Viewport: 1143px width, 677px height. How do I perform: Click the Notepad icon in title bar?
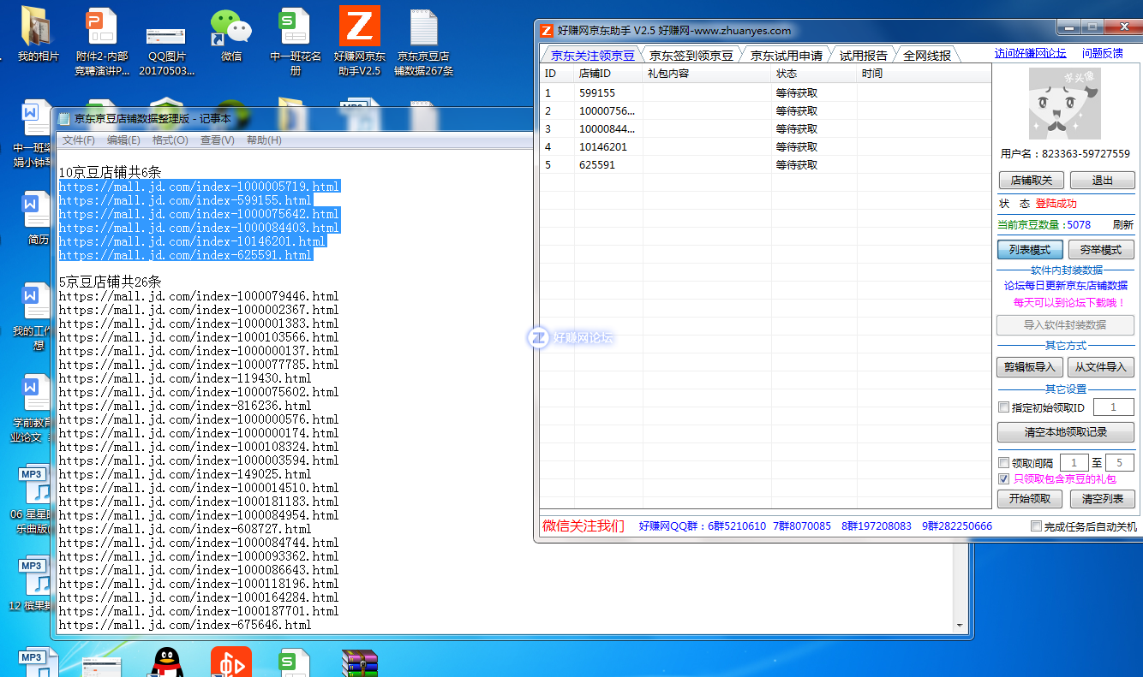click(x=64, y=119)
